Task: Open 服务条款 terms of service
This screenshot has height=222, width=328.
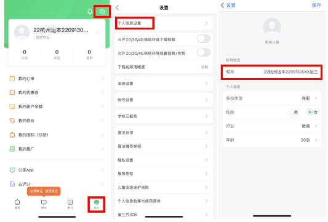Action: pyautogui.click(x=164, y=173)
